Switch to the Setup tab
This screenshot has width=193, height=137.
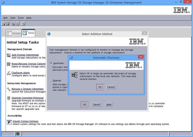28,33
